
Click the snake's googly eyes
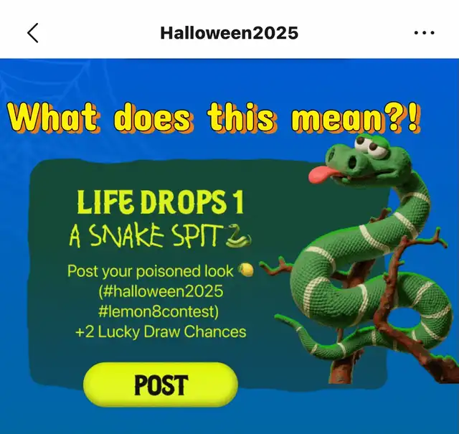point(371,146)
